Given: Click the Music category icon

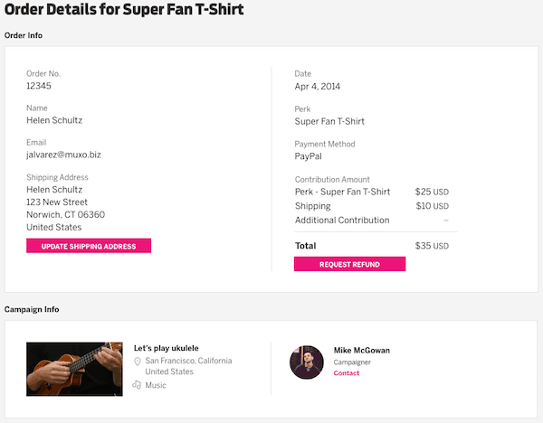Looking at the screenshot, I should click(137, 385).
